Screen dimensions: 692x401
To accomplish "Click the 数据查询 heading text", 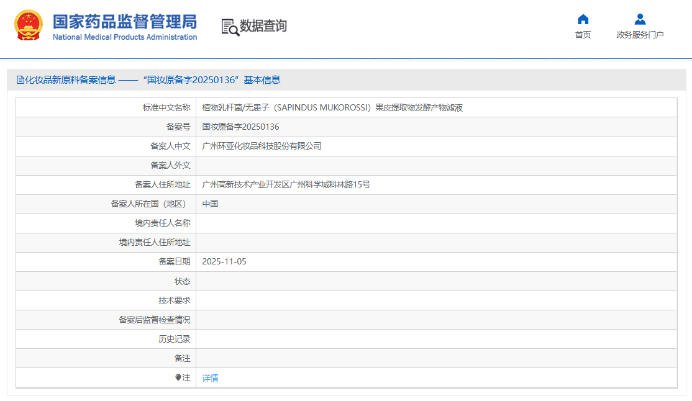I will [263, 26].
